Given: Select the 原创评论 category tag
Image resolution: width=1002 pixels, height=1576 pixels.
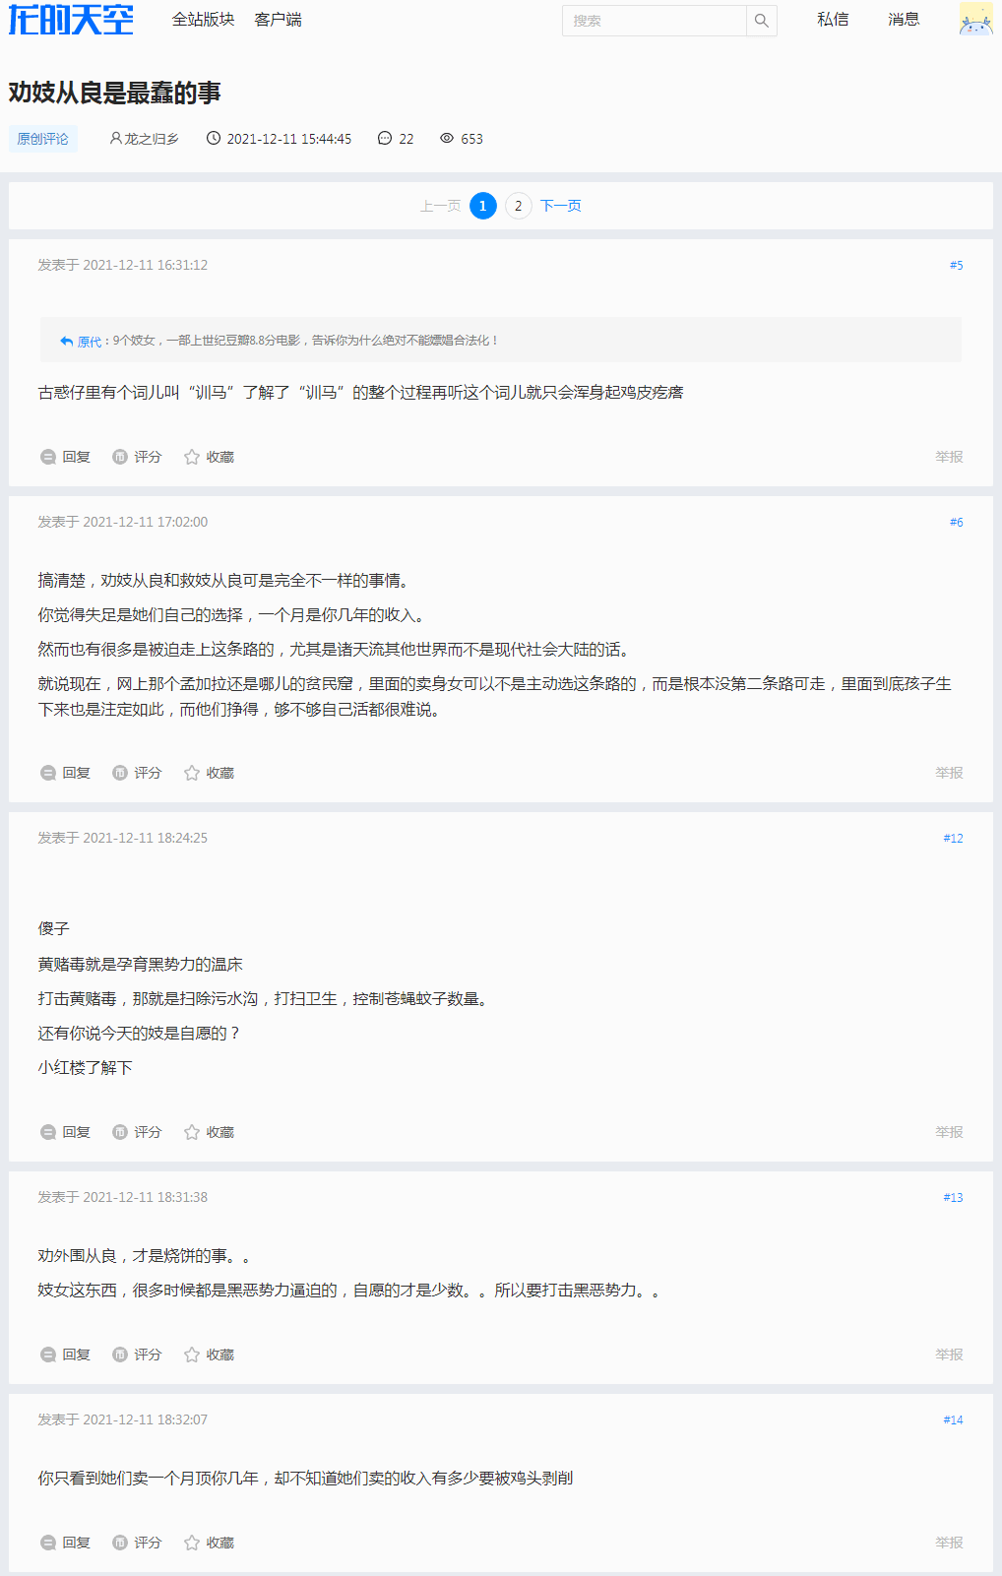Looking at the screenshot, I should coord(43,139).
